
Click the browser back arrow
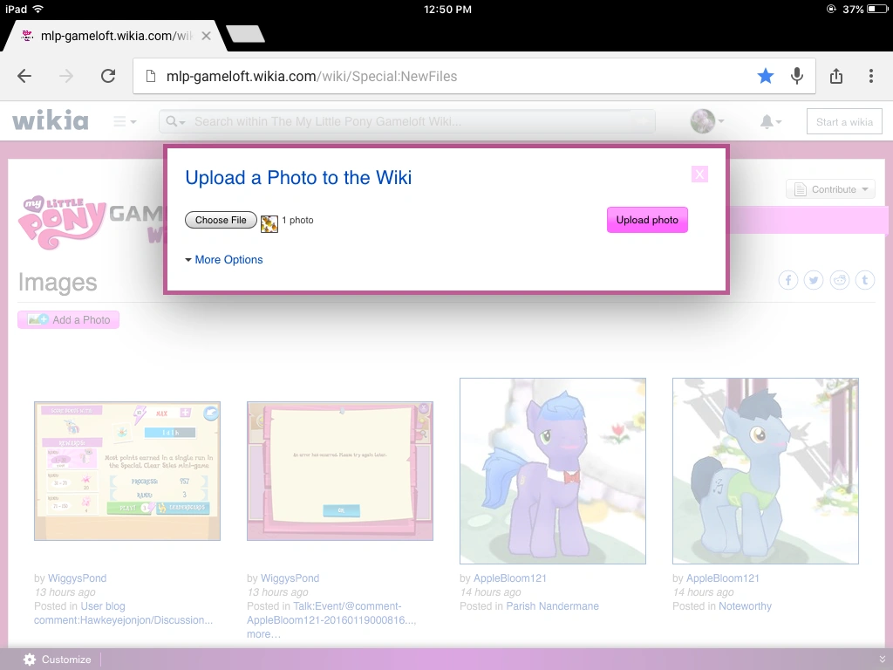24,76
